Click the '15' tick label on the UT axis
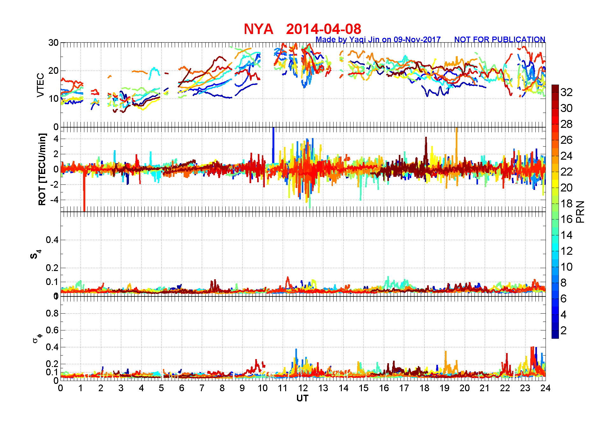 [x=363, y=388]
